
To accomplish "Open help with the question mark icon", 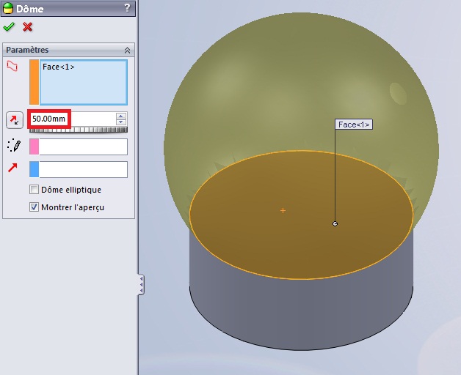I will 128,8.
